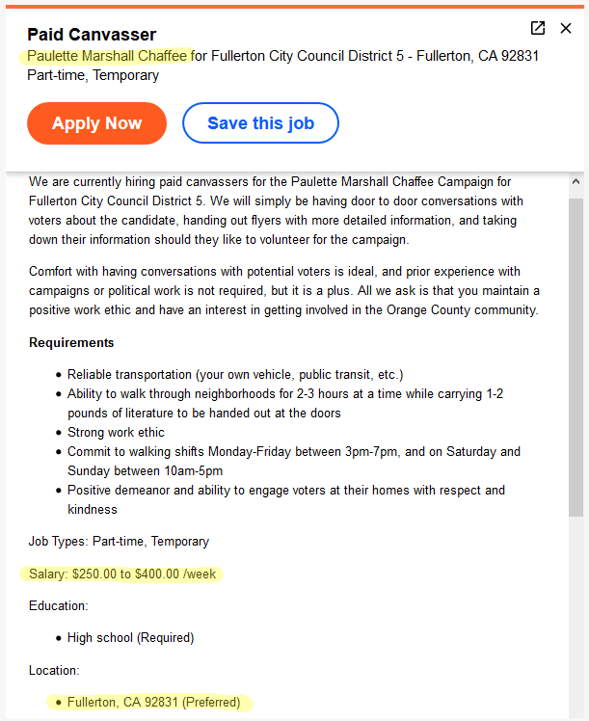Close the Paid Canvasser job panel
Screen dimensions: 589x721
point(566,28)
